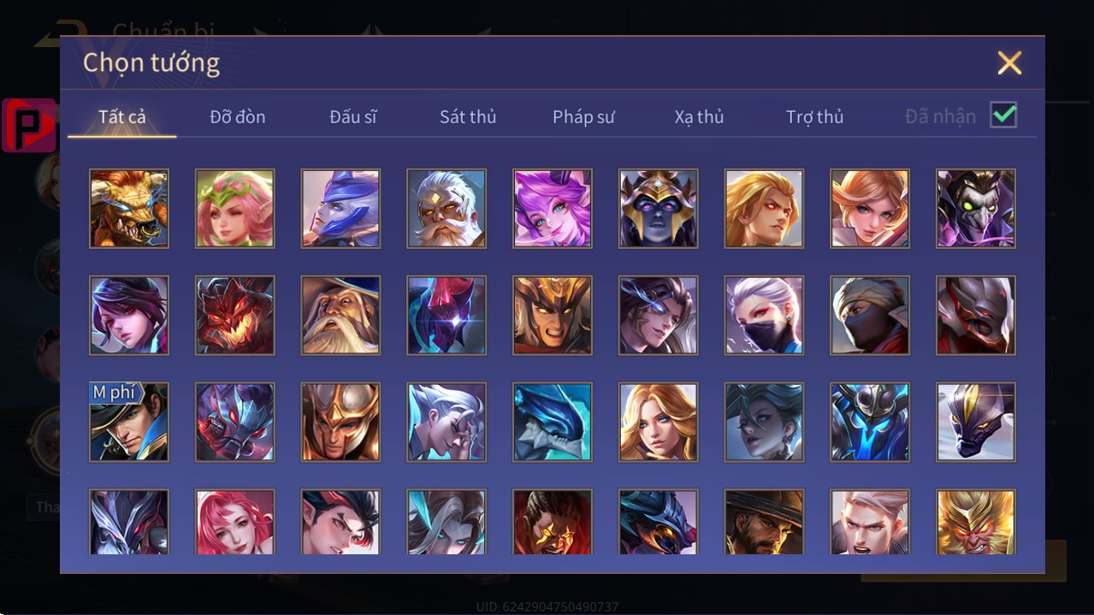The image size is (1094, 615).
Task: Select the Tất cả tab
Action: (x=122, y=116)
